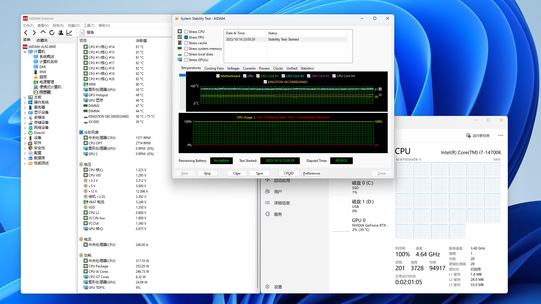
Task: Select the 系统概述 tree item
Action: [x=46, y=57]
